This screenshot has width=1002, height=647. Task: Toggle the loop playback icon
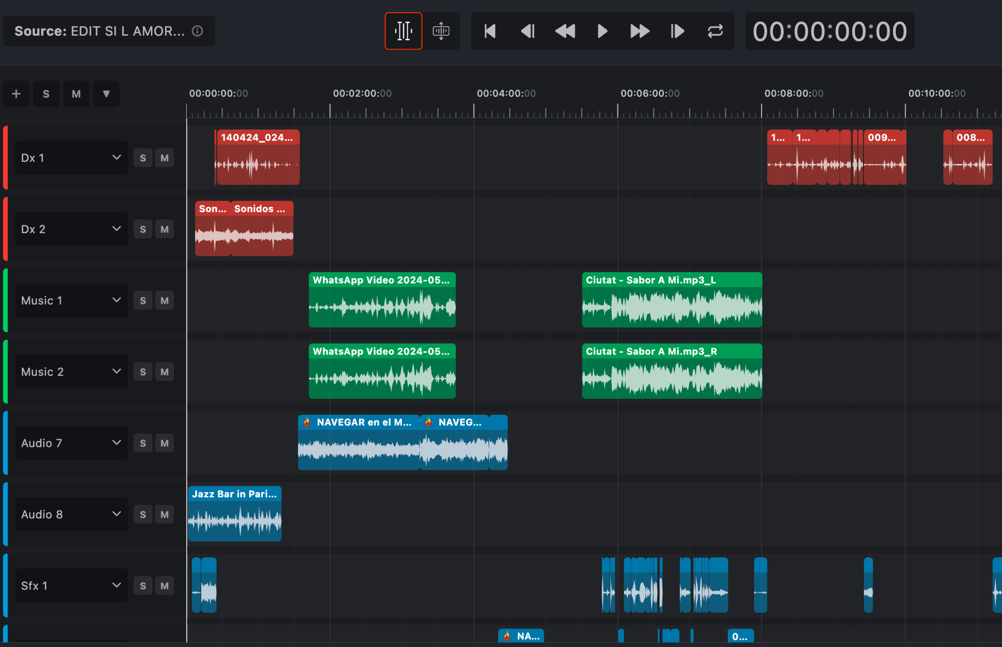(715, 31)
